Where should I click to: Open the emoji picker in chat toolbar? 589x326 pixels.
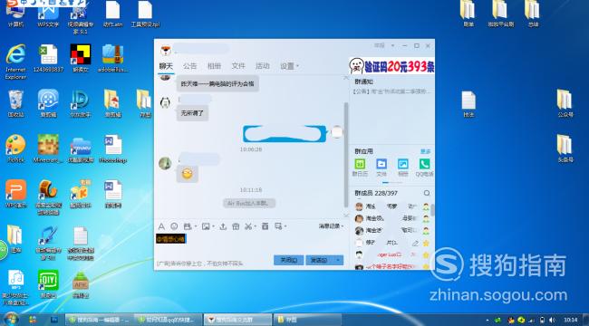coord(174,226)
